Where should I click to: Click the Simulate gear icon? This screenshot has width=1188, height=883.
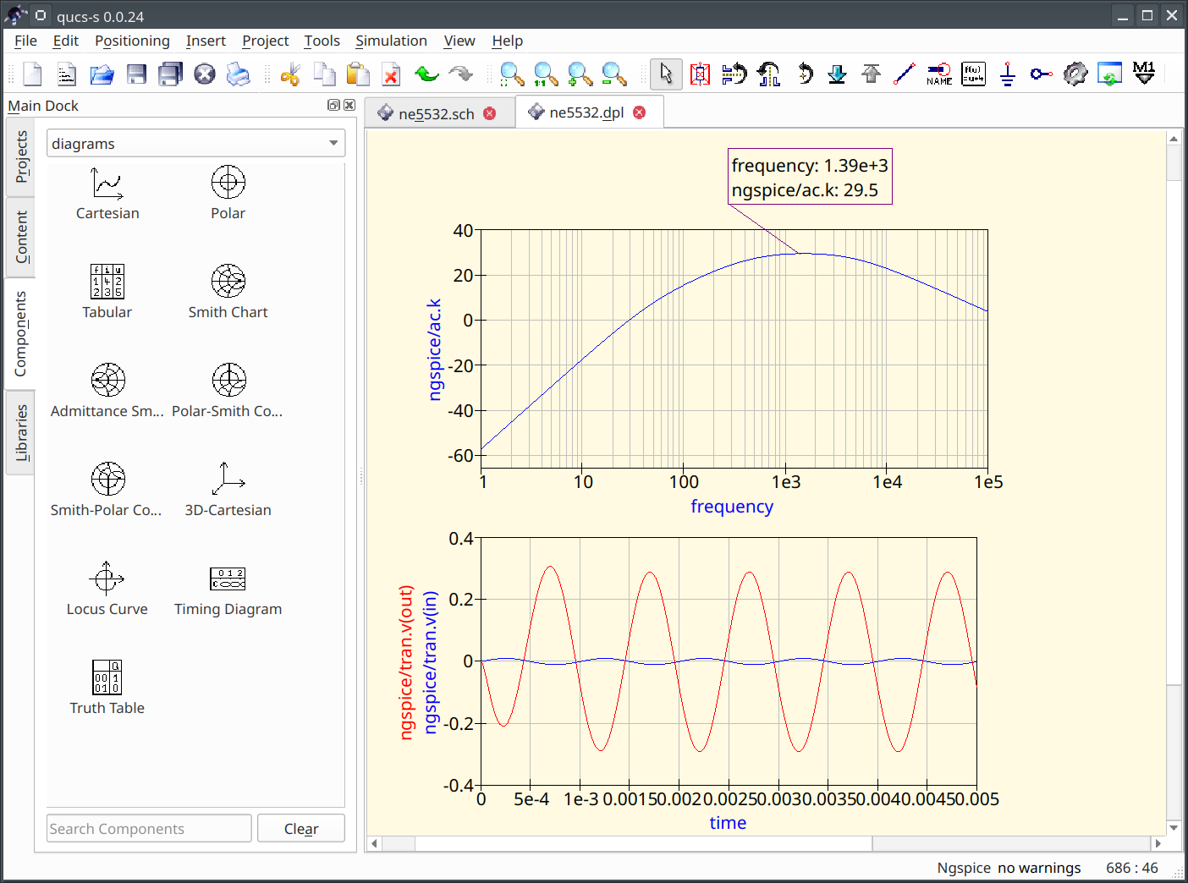point(1075,74)
